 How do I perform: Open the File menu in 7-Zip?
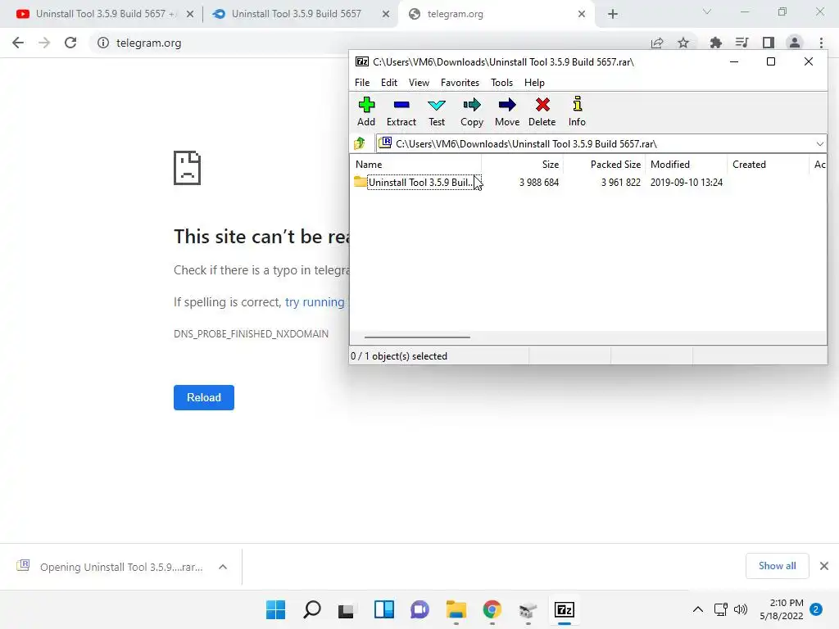(x=361, y=83)
